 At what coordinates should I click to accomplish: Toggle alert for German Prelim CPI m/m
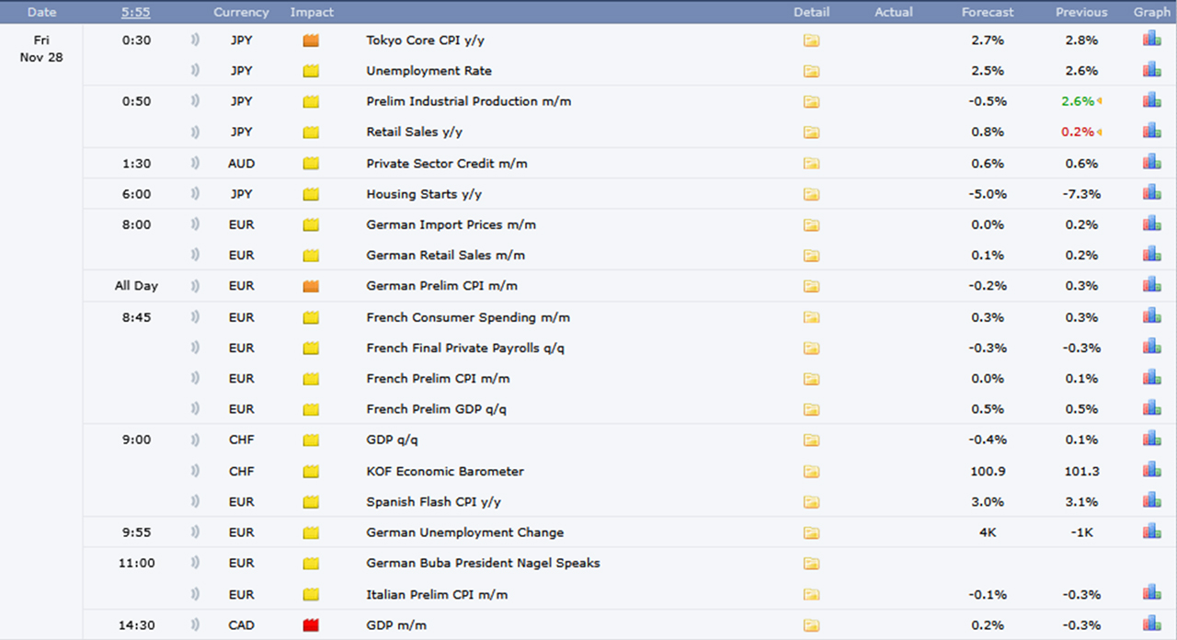pos(195,286)
